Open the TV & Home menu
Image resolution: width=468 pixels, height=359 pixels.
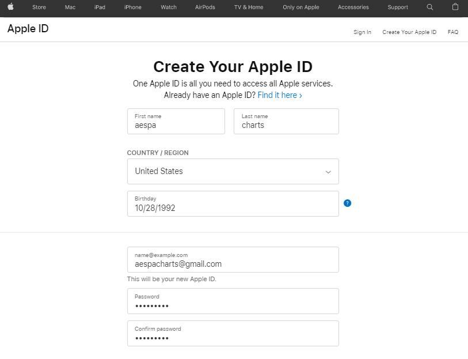click(x=249, y=7)
